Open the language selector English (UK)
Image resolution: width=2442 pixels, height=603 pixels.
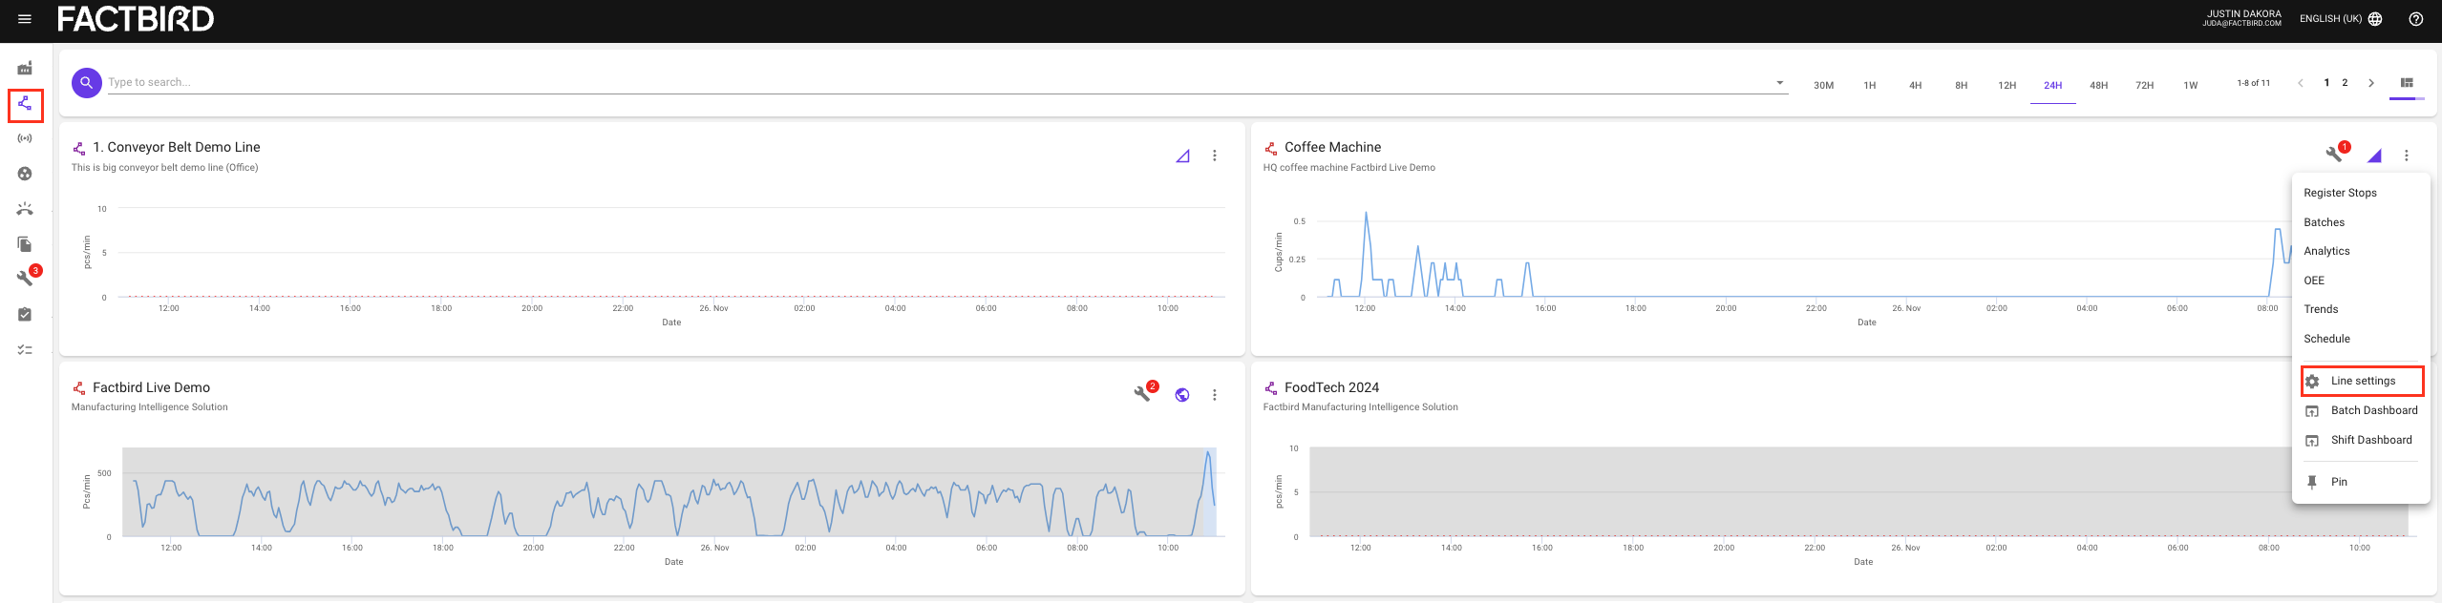(2340, 19)
